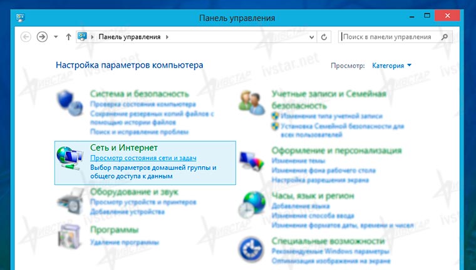Click the Сеть и Интернет globe icon
Viewport: 476px width, 270px height.
70,158
